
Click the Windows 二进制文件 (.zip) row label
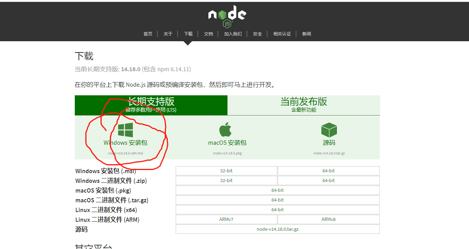point(111,181)
